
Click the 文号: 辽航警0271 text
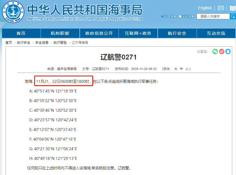coord(96,69)
